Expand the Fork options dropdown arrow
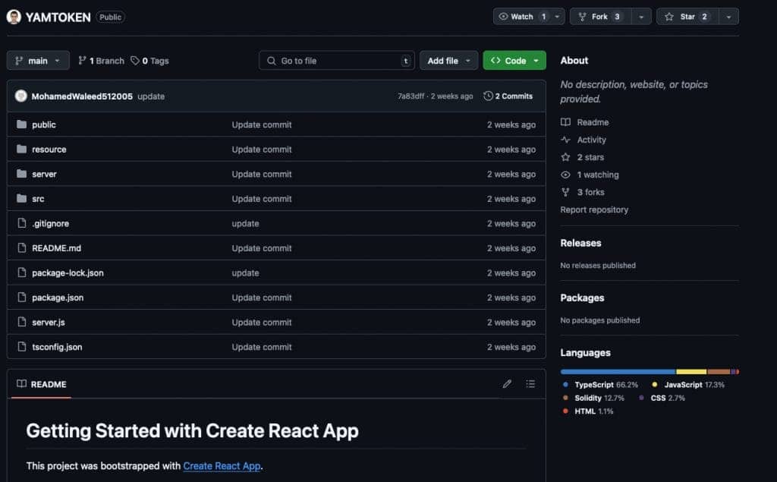This screenshot has height=482, width=777. 641,17
